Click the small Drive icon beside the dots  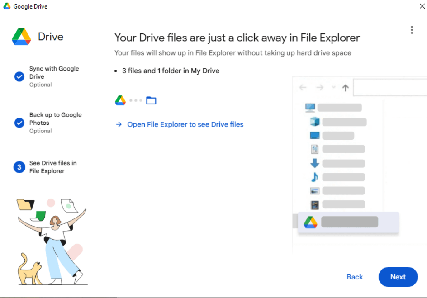click(120, 100)
